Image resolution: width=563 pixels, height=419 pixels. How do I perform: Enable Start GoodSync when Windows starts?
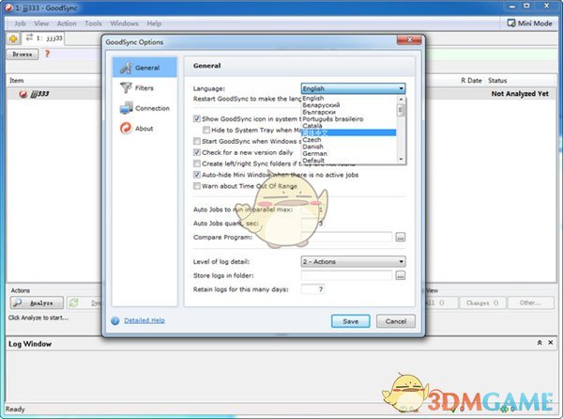(197, 141)
